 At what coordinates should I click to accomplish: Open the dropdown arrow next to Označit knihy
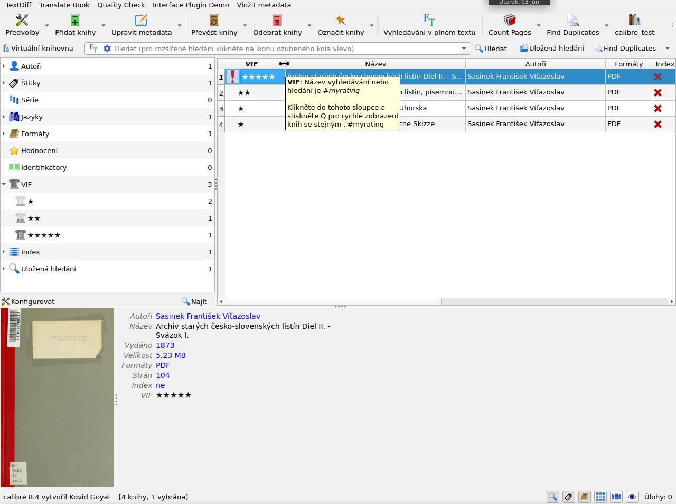[x=371, y=25]
